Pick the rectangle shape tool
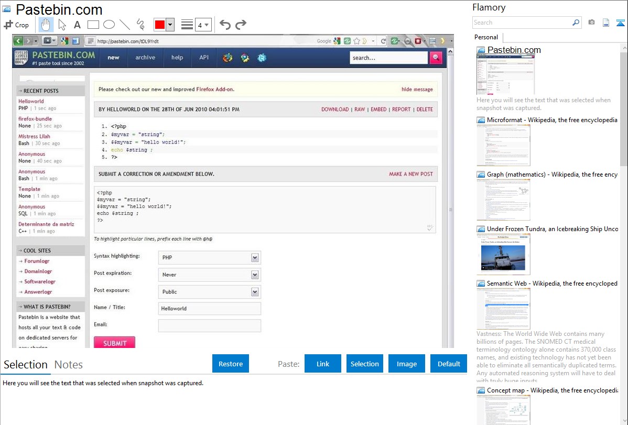 93,25
